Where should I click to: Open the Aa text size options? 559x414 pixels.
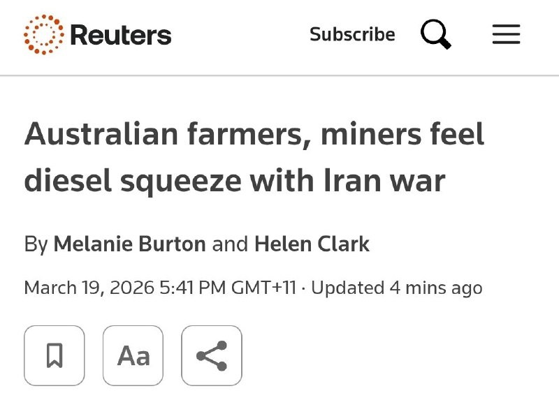tap(133, 355)
